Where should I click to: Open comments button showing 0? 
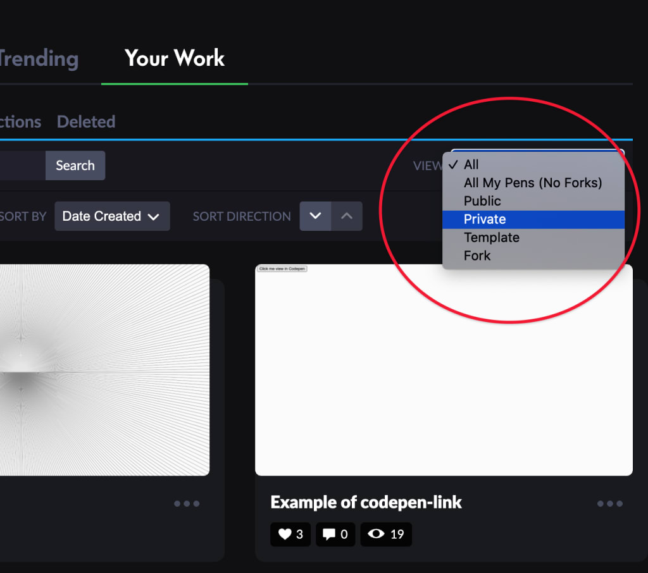click(335, 534)
